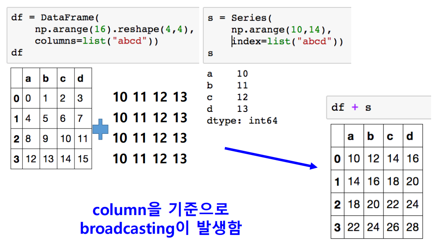439x247 pixels.
Task: Select Series output row 'b 11'
Action: point(227,85)
